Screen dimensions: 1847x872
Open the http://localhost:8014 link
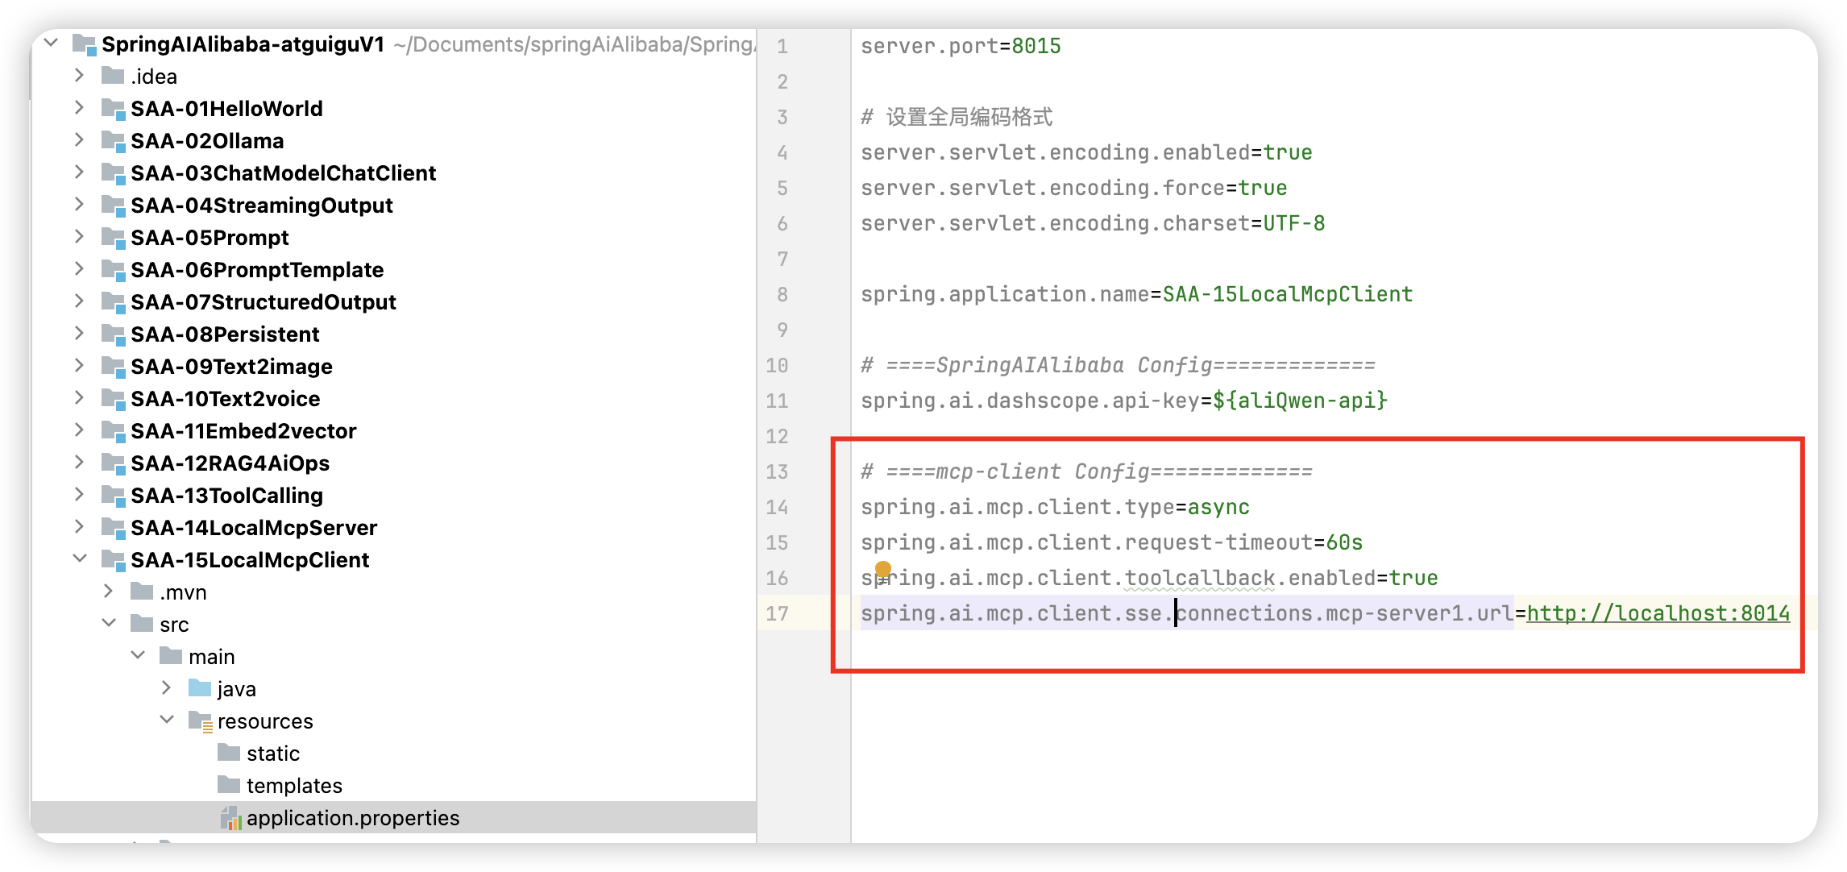tap(1658, 613)
